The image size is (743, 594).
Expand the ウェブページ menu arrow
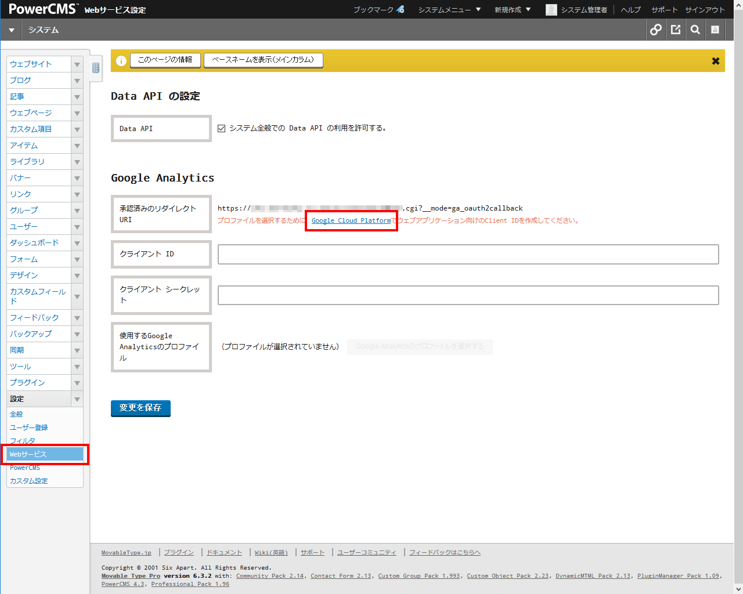[x=77, y=113]
